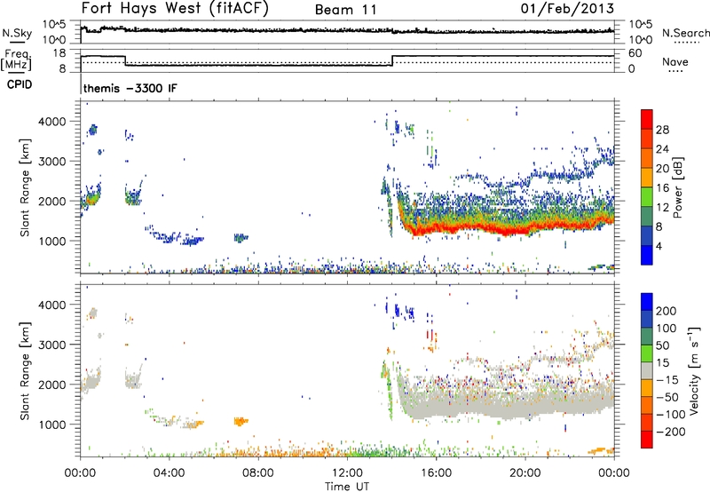Click the red bottom segment of Velocity colorbar
This screenshot has width=710, height=492.
647,440
